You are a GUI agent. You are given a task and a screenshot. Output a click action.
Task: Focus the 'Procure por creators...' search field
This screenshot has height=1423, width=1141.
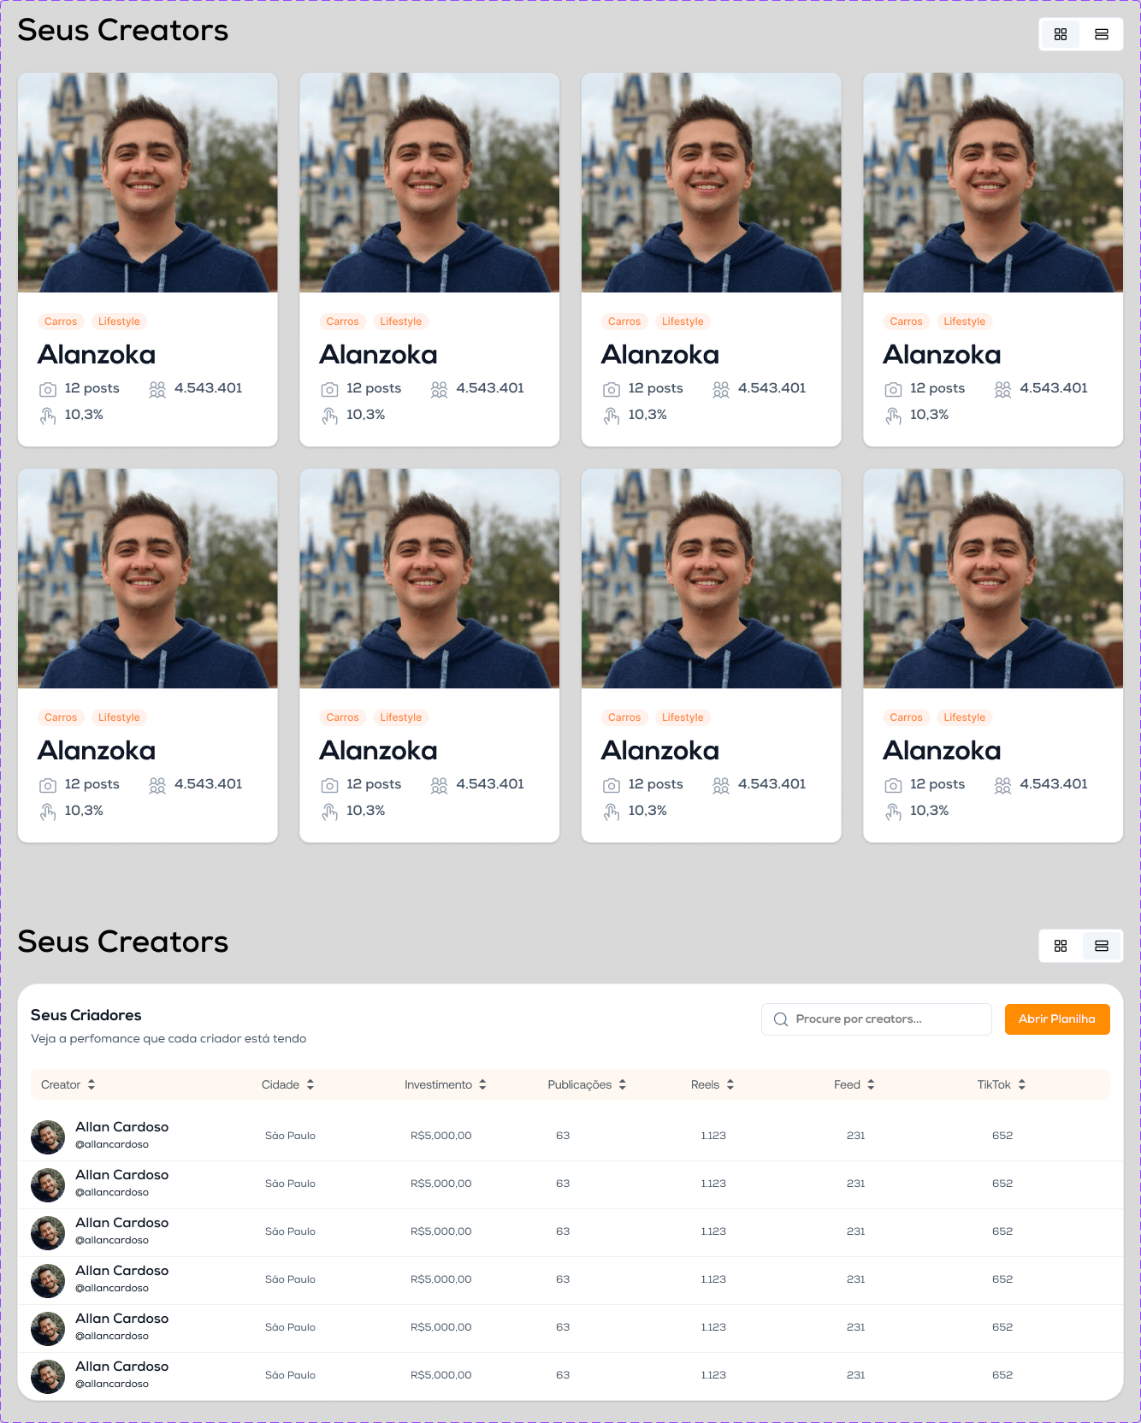876,1019
